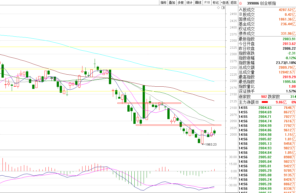The width and height of the screenshot is (296, 193).
Task: Select the tick row priced 2004.86
Action: click(x=267, y=130)
